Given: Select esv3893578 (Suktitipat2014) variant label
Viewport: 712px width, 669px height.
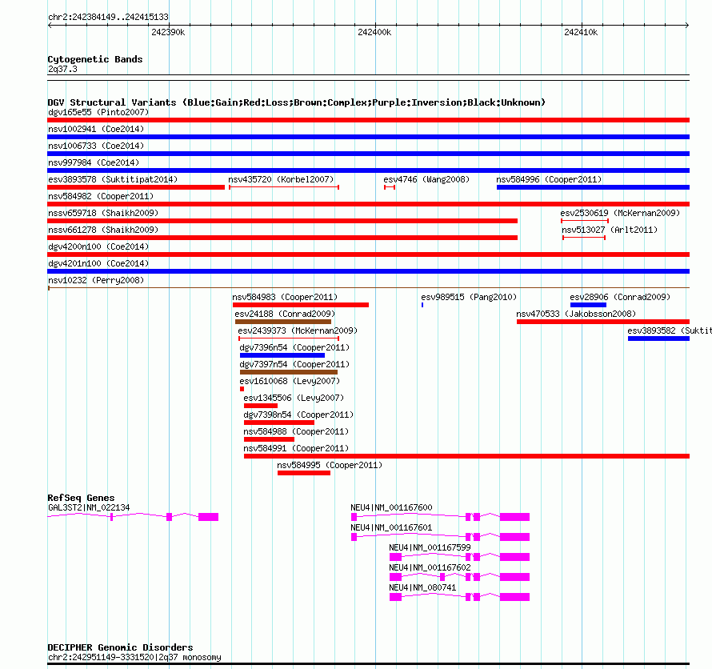Looking at the screenshot, I should (113, 179).
